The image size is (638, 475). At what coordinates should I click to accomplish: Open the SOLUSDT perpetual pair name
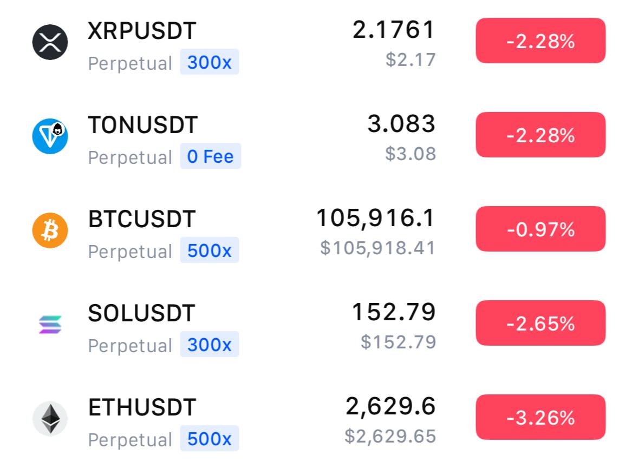[141, 313]
